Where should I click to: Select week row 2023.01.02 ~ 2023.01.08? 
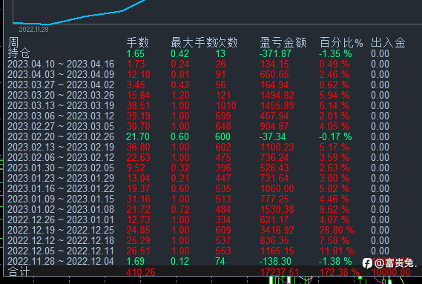click(x=61, y=209)
